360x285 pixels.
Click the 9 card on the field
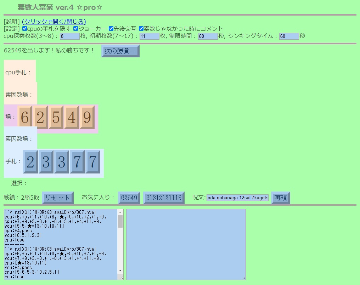pyautogui.click(x=87, y=117)
